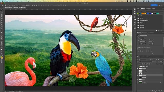Delete the selected layer with trash icon
This screenshot has height=92, width=164.
pos(161,91)
